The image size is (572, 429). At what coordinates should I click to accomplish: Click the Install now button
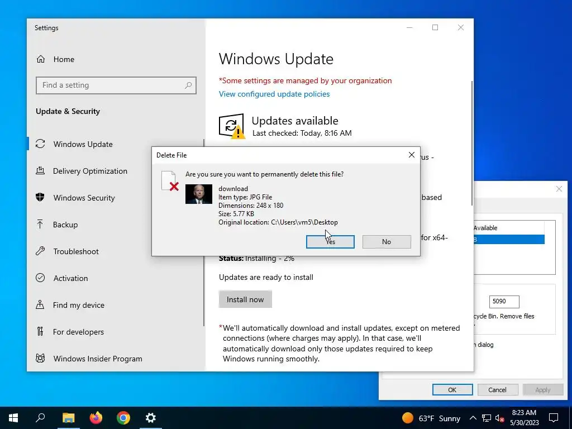pos(245,299)
